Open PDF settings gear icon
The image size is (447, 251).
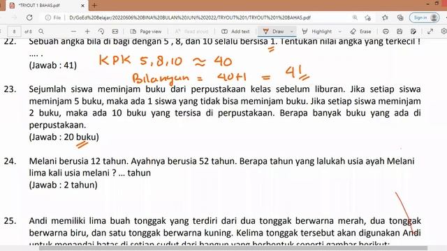point(444,31)
